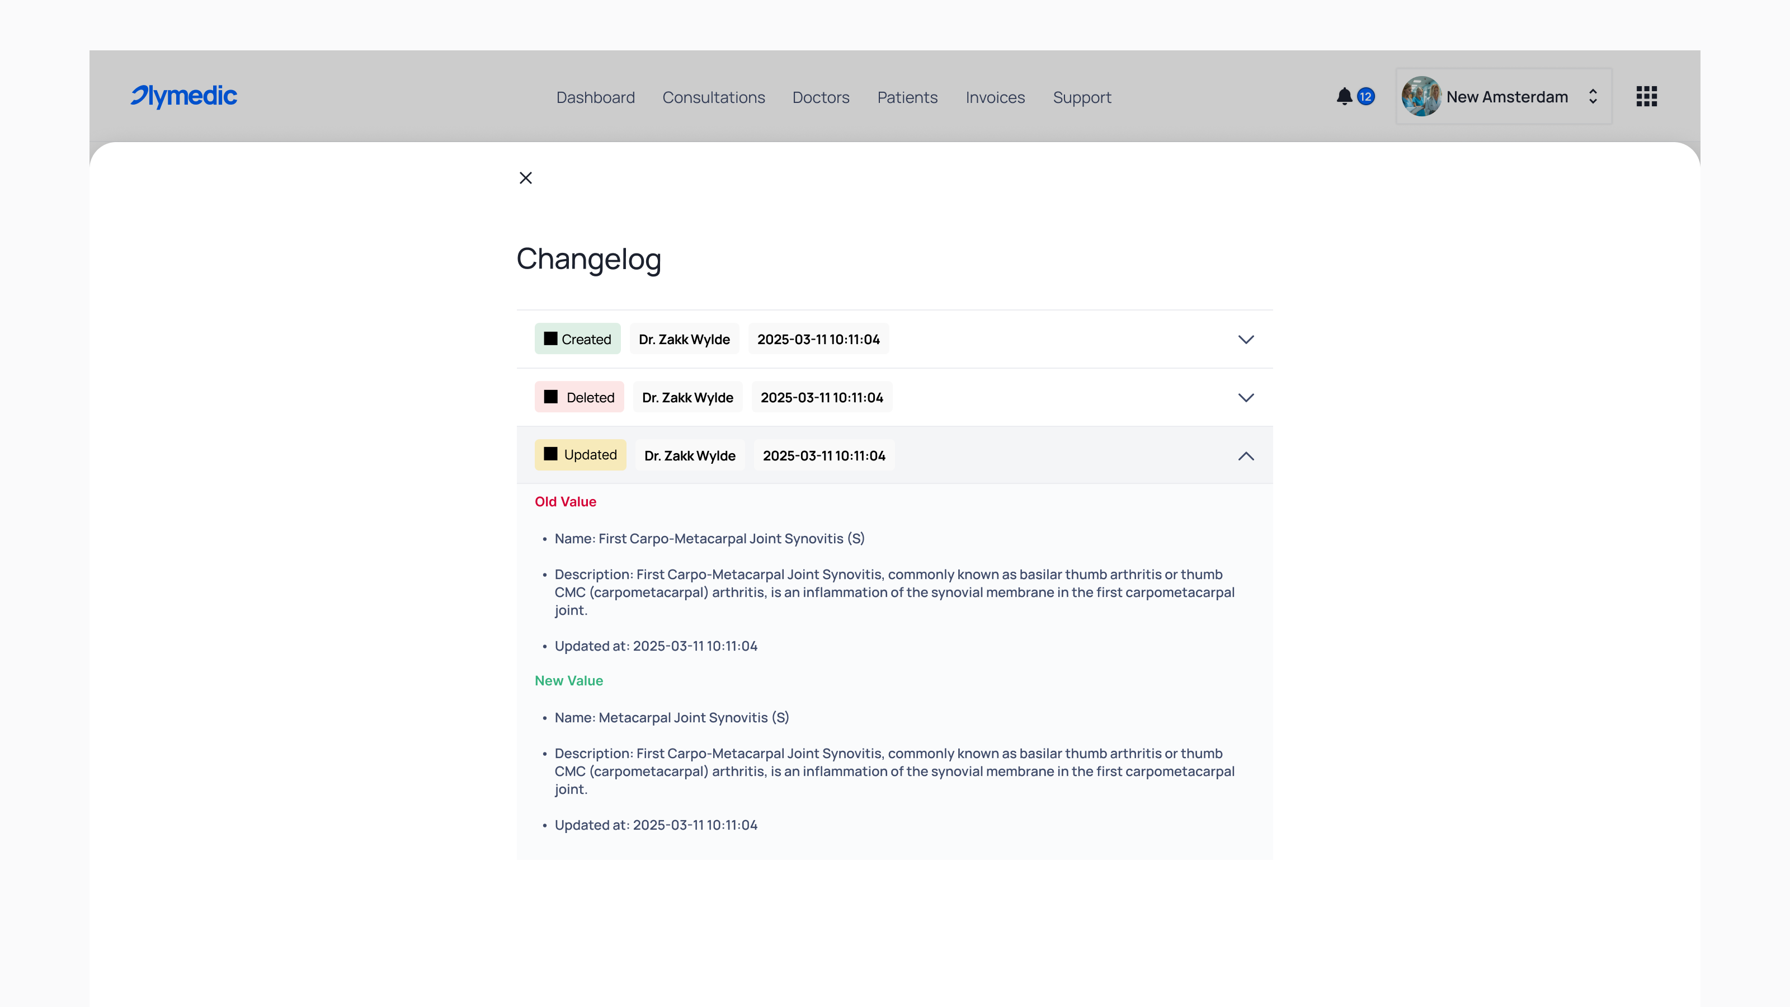
Task: Open the Support page link
Action: pyautogui.click(x=1082, y=97)
